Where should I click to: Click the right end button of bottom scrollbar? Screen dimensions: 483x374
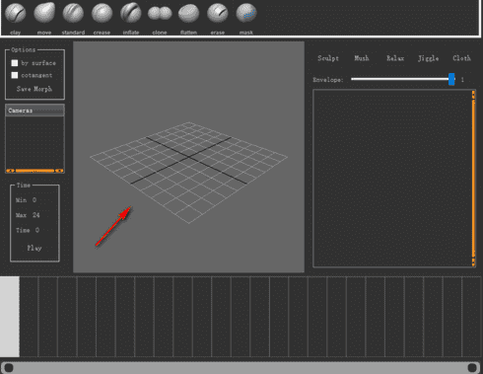472,367
